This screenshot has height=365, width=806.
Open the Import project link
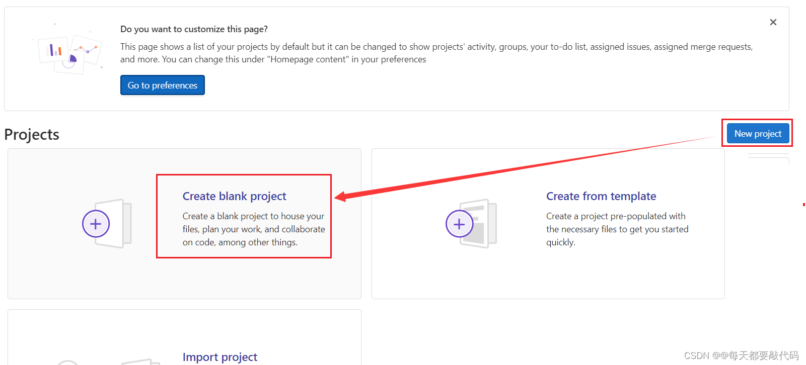pos(220,357)
